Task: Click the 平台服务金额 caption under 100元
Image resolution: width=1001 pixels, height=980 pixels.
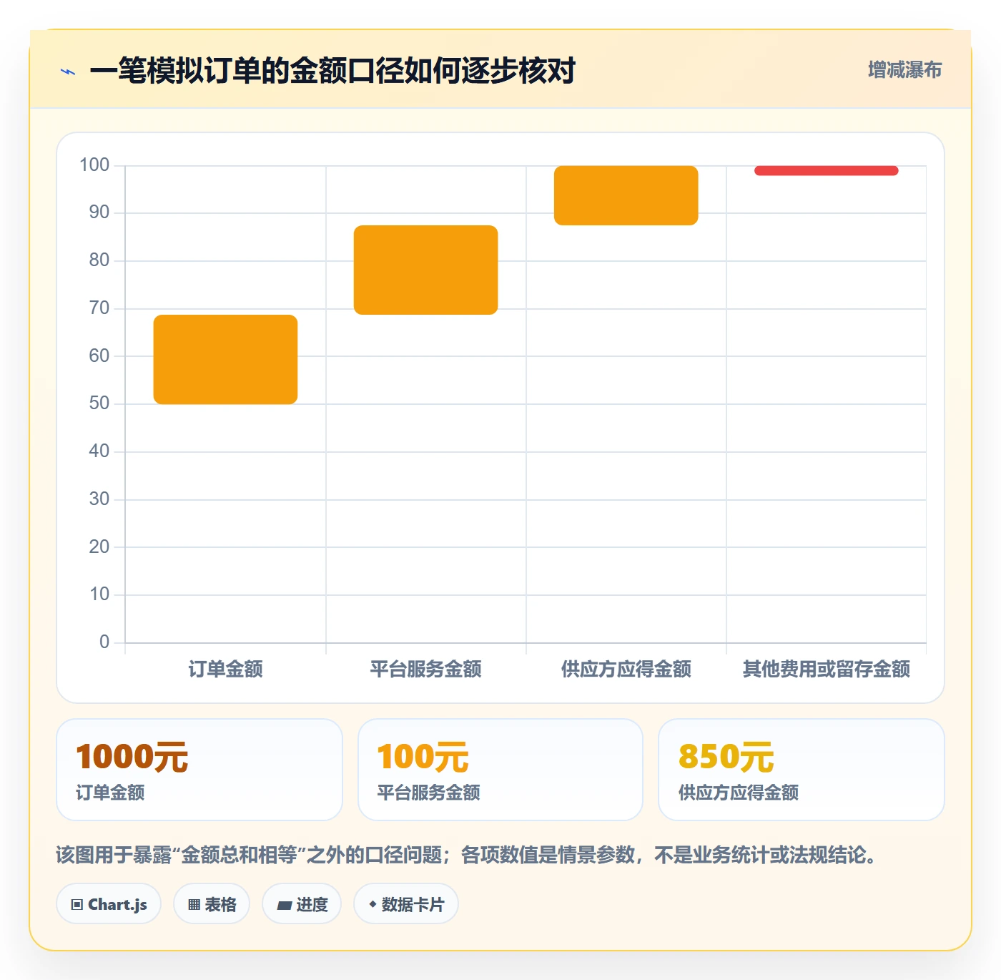Action: [x=428, y=793]
